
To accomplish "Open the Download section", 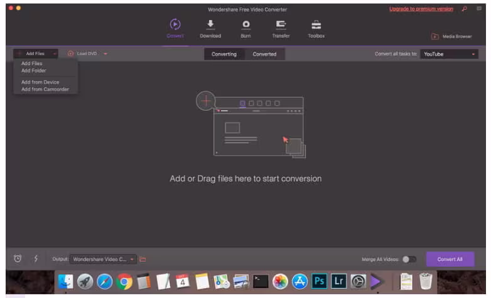I will coord(210,29).
